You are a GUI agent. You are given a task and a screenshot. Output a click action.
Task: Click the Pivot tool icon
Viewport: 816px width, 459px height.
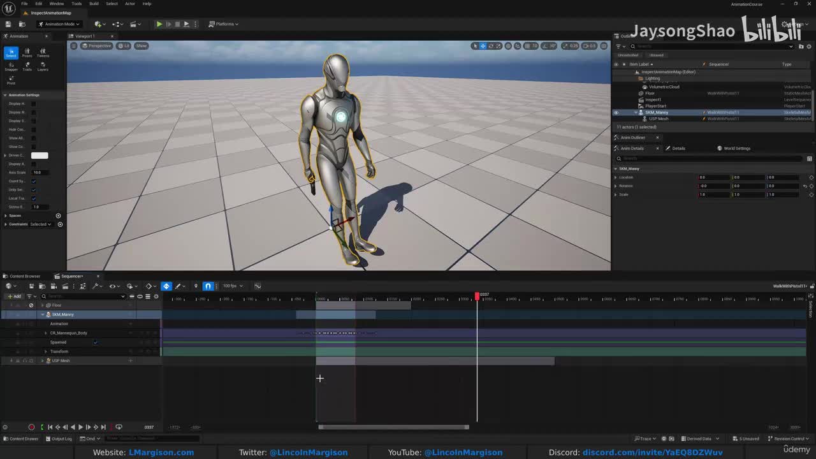[11, 80]
